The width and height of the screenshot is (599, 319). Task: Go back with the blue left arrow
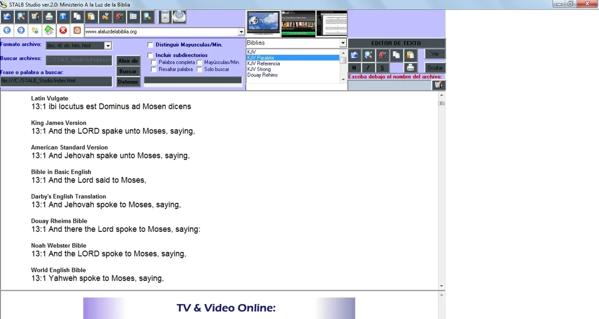tap(7, 30)
